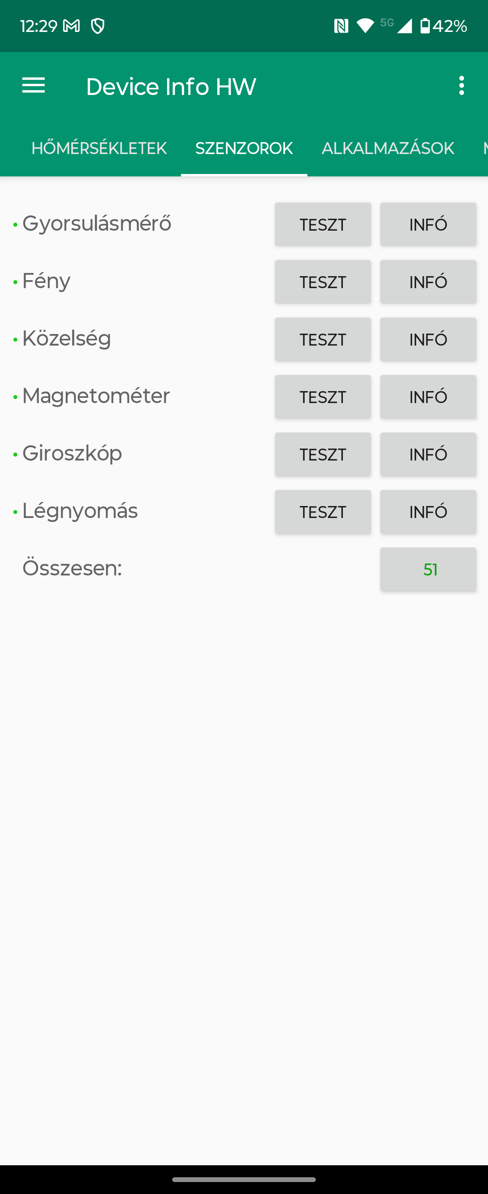Screen dimensions: 488x1194
Task: Tap the Összesen count button showing 51
Action: click(x=428, y=569)
